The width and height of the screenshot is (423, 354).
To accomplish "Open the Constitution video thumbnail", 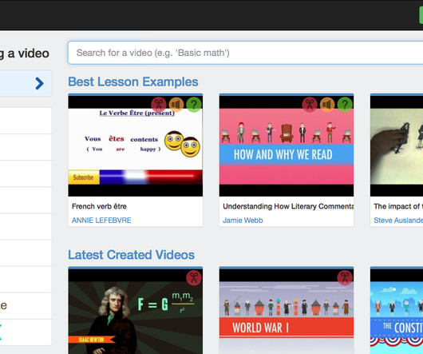I will [x=397, y=311].
